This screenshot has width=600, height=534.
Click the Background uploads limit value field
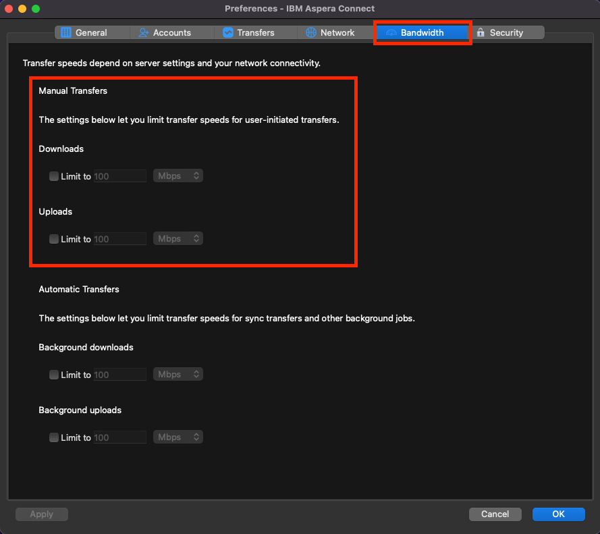click(x=119, y=437)
